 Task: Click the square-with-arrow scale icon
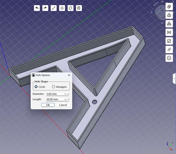tap(169, 41)
